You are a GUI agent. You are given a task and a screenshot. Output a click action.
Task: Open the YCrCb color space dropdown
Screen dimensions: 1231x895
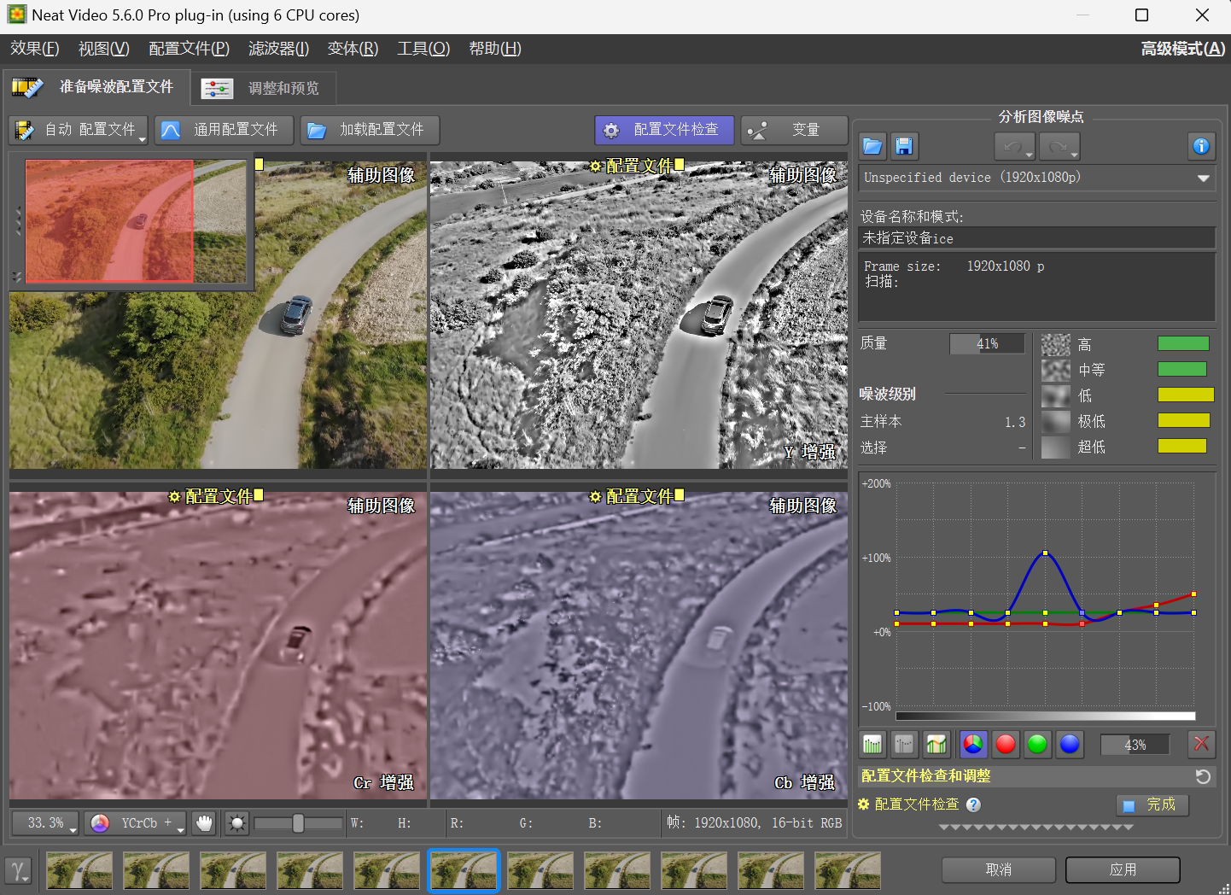tap(137, 823)
